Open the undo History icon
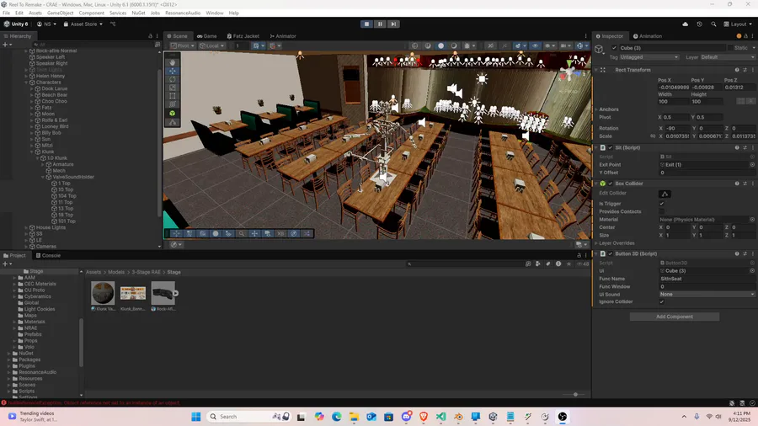758x426 pixels. (699, 24)
